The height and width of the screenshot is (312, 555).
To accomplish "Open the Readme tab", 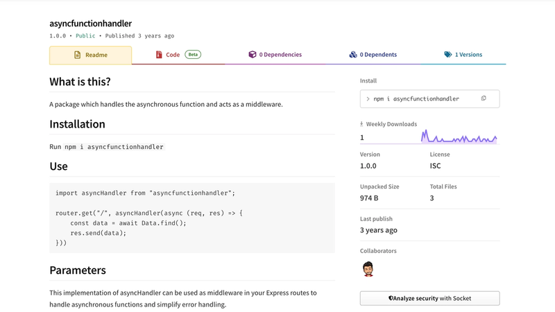I will (91, 55).
